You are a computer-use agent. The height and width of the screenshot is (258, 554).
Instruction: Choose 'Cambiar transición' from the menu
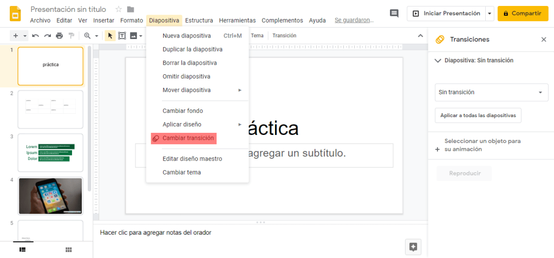point(188,138)
